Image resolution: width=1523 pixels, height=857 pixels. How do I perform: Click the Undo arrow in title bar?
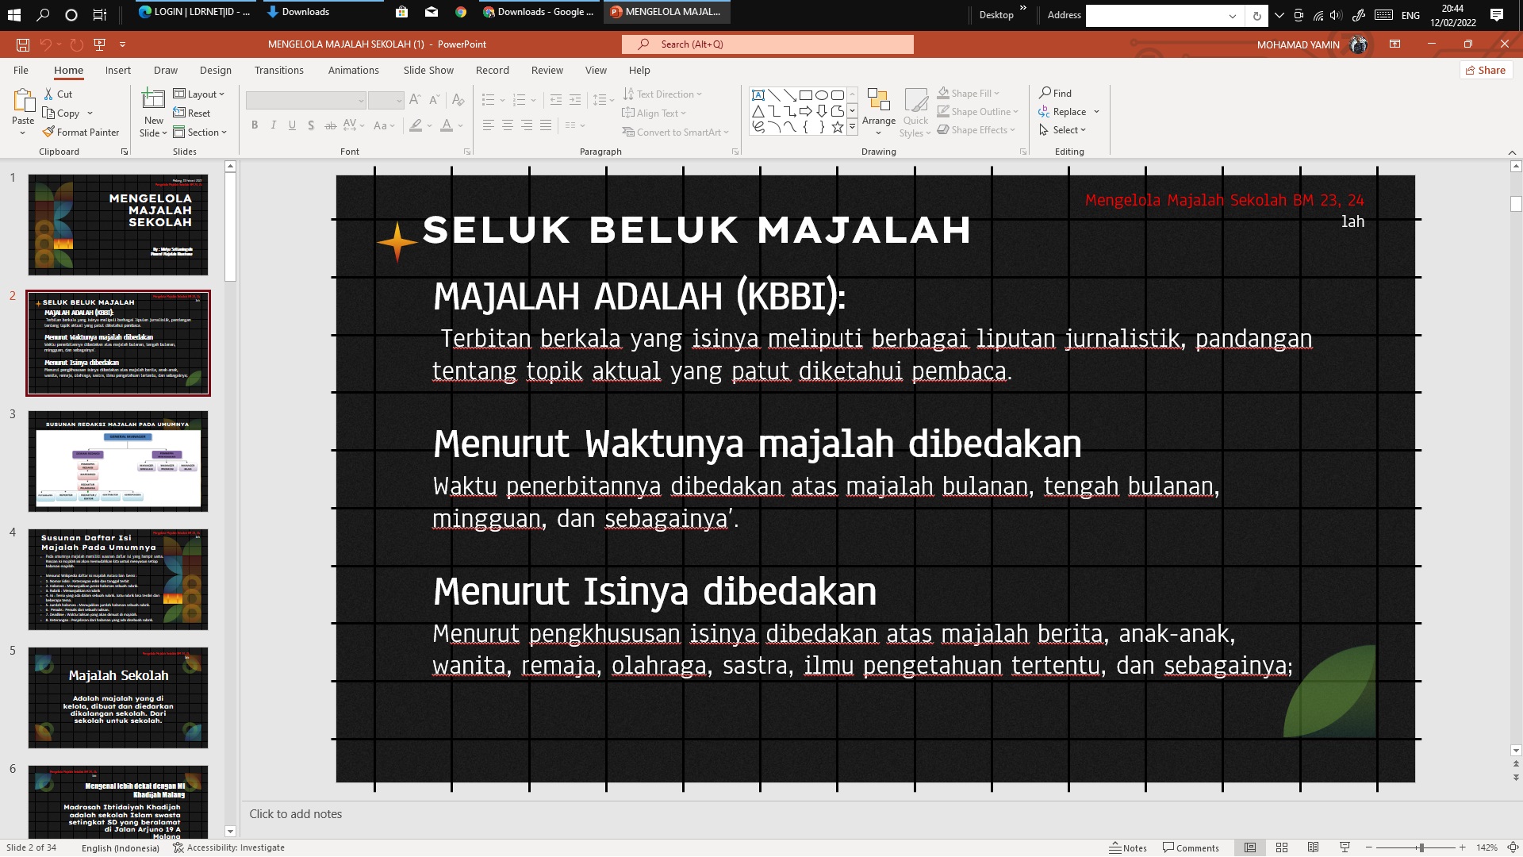[x=46, y=44]
